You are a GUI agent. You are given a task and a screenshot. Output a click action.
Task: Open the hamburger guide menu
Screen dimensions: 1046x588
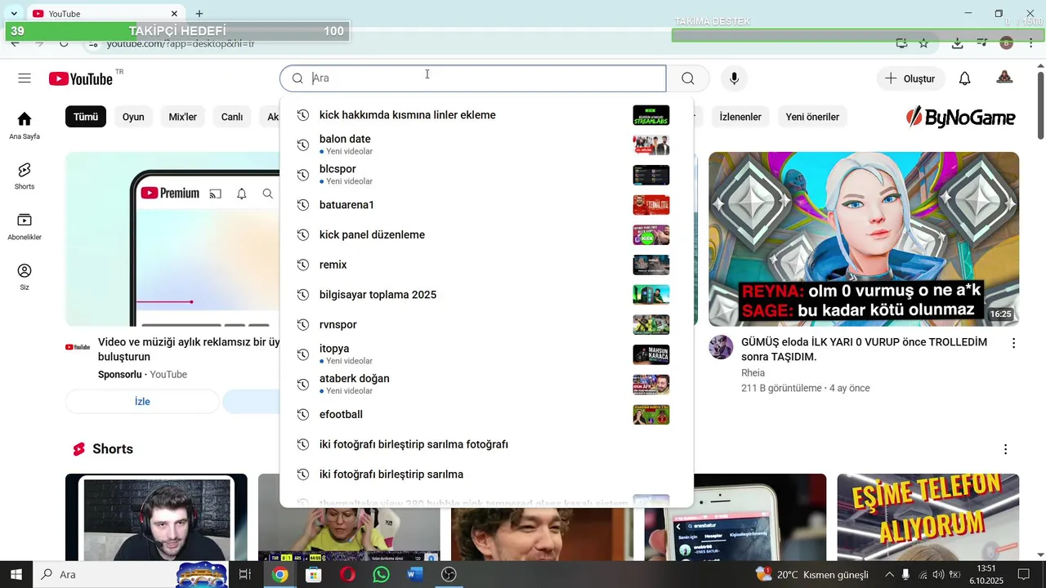(x=25, y=78)
